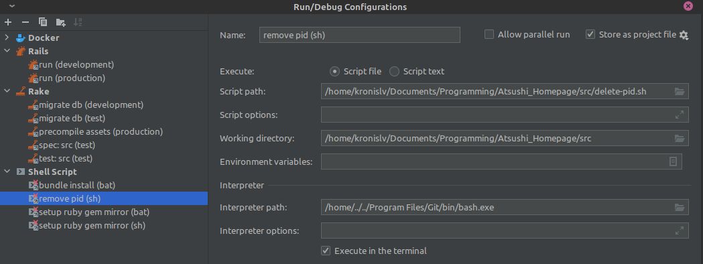703x264 pixels.
Task: Browse for the Interpreter path folder
Action: (680, 208)
